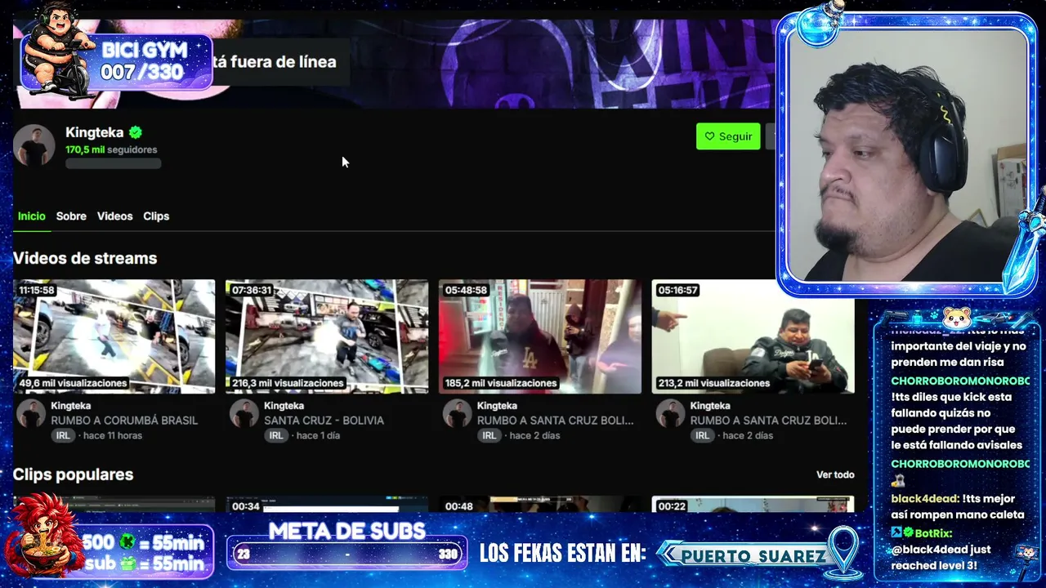The height and width of the screenshot is (588, 1046).
Task: Follow the channel with the green Seguir button
Action: click(728, 136)
